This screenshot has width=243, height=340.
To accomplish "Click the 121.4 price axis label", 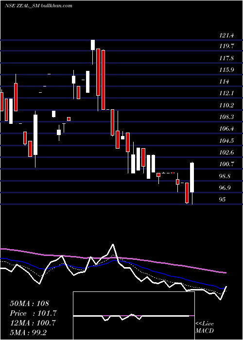I will click(226, 35).
